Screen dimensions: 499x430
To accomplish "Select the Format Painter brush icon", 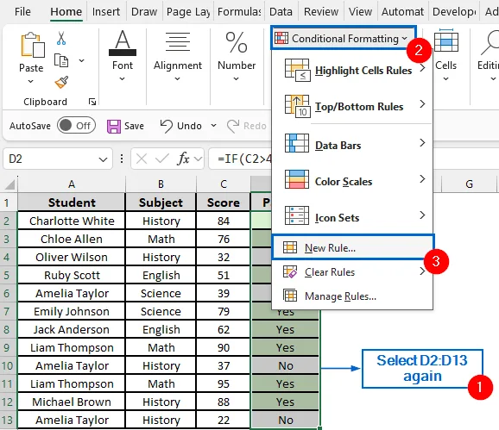I will point(61,82).
